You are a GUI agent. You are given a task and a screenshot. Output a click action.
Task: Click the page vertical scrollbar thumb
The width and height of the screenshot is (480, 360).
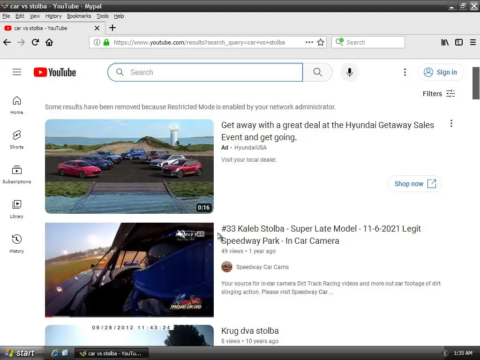[476, 83]
